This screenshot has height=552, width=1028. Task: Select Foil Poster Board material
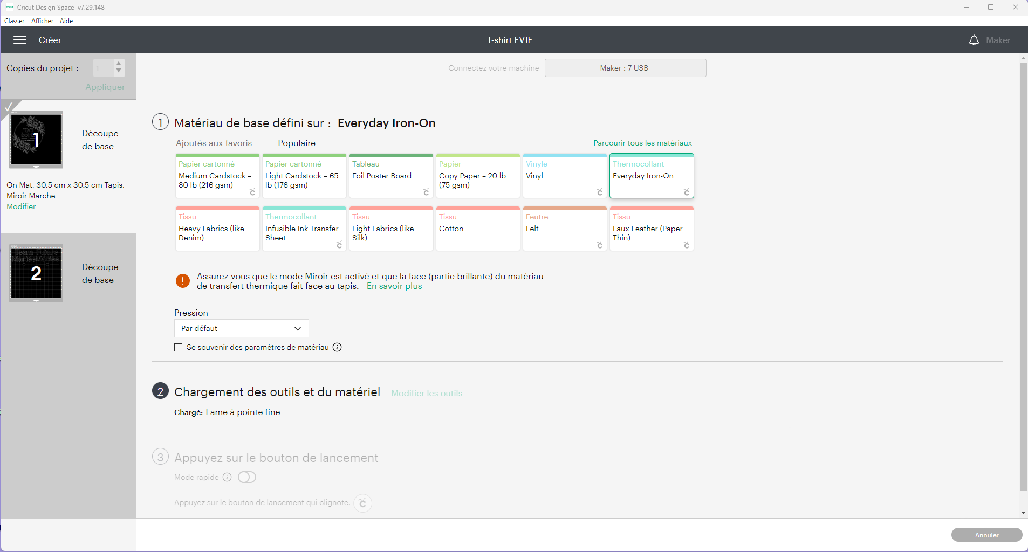pyautogui.click(x=391, y=176)
